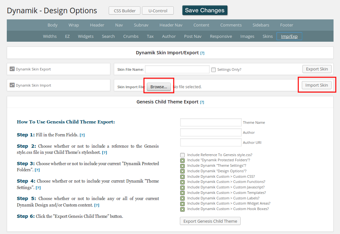Switch to the Header Nav tab
This screenshot has height=234, width=340.
171,25
